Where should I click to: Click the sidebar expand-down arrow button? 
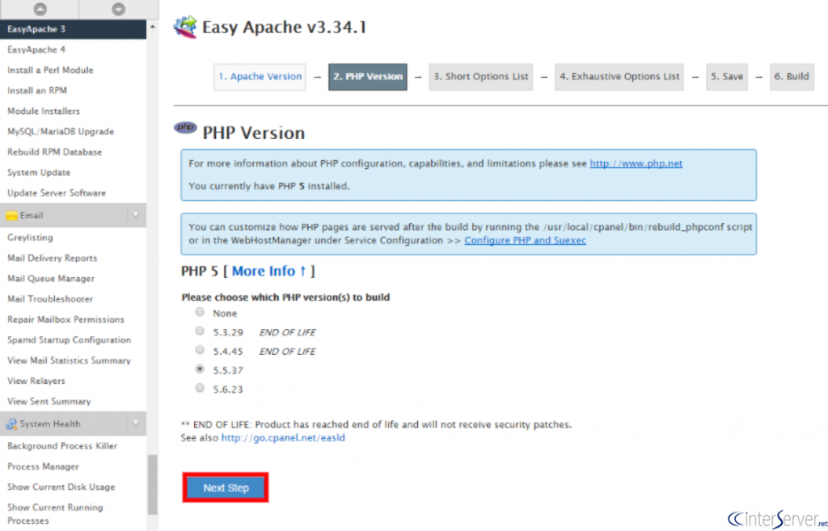(119, 9)
